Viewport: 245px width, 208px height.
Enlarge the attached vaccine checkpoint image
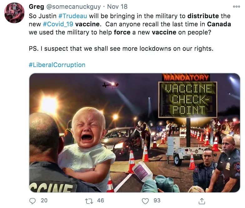(134, 133)
